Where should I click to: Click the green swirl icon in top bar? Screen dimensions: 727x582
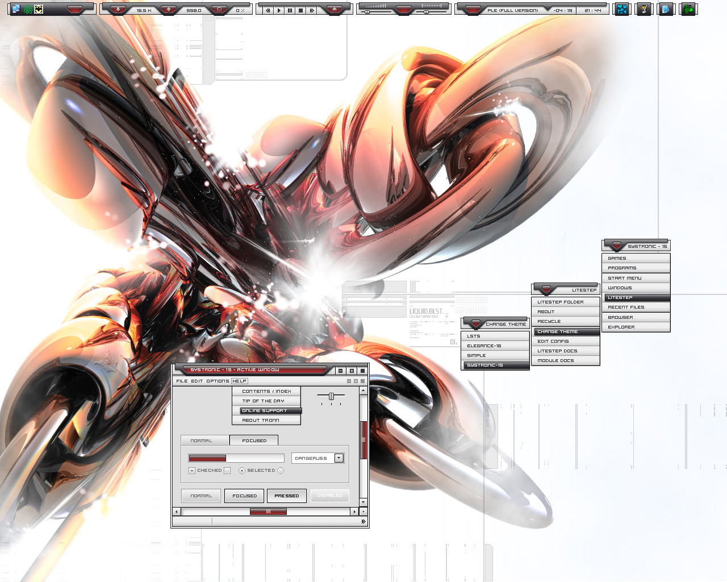27,9
